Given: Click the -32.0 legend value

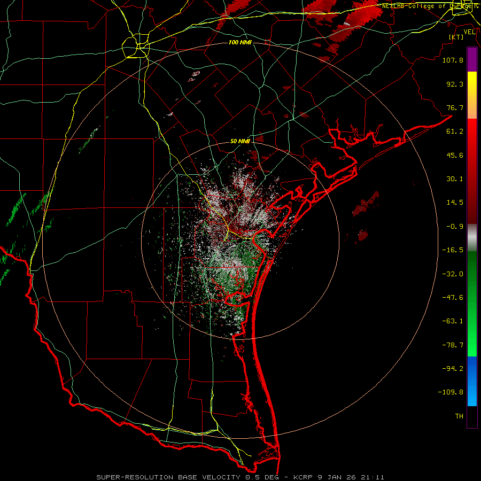Looking at the screenshot, I should (453, 274).
